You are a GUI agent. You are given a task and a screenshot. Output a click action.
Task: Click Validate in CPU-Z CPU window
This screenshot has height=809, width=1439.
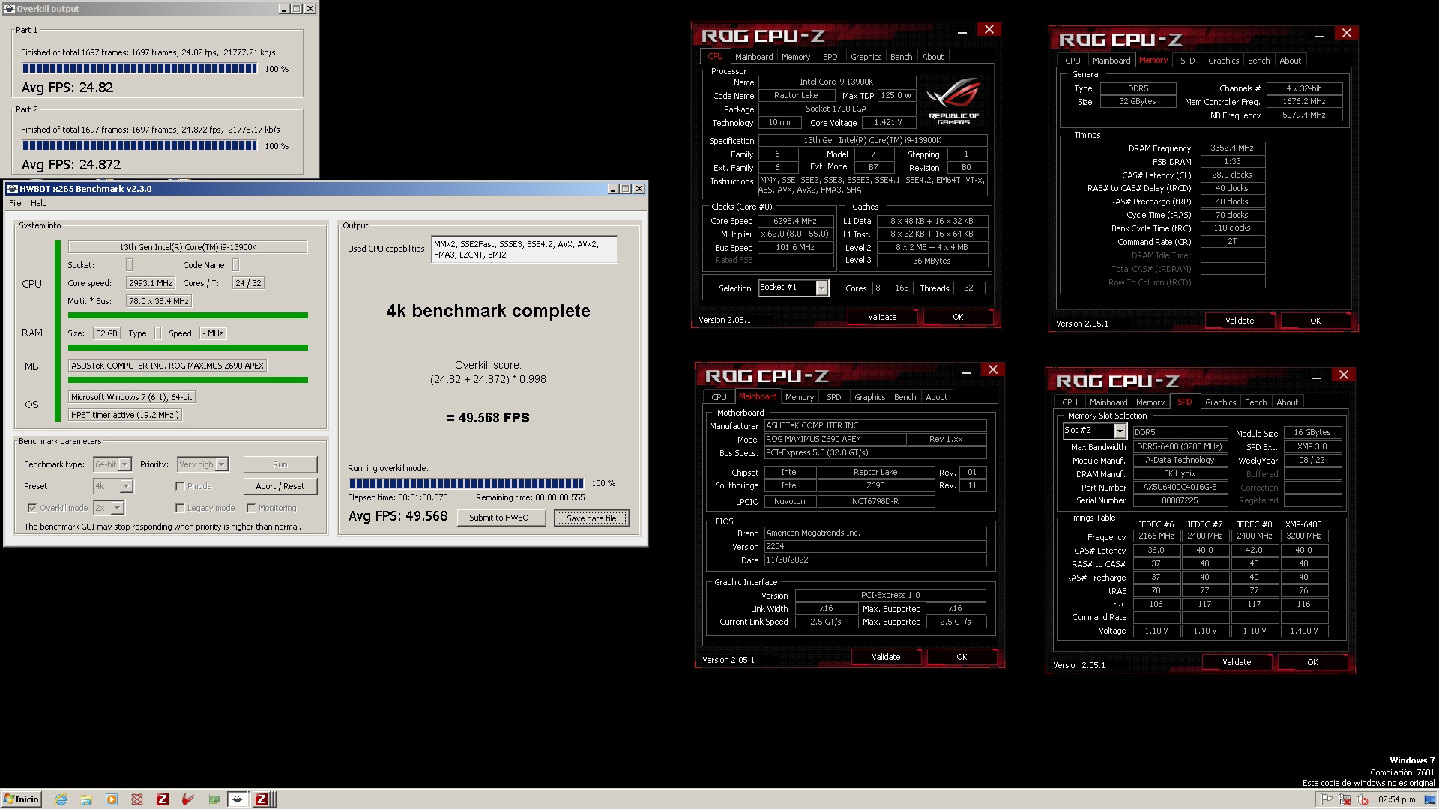coord(882,317)
